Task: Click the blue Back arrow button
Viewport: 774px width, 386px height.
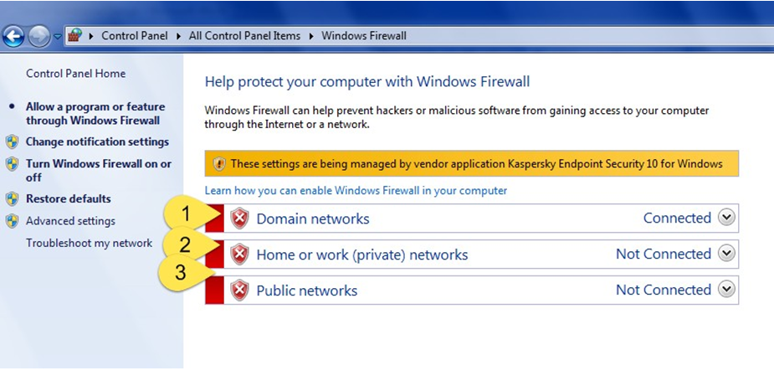Action: click(x=13, y=37)
